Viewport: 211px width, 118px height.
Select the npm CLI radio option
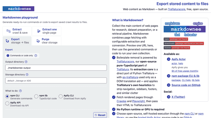[x=7, y=96]
